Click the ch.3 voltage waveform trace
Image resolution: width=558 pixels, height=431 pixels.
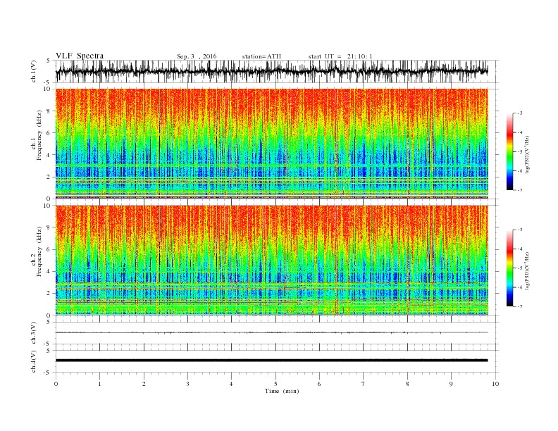tap(271, 332)
